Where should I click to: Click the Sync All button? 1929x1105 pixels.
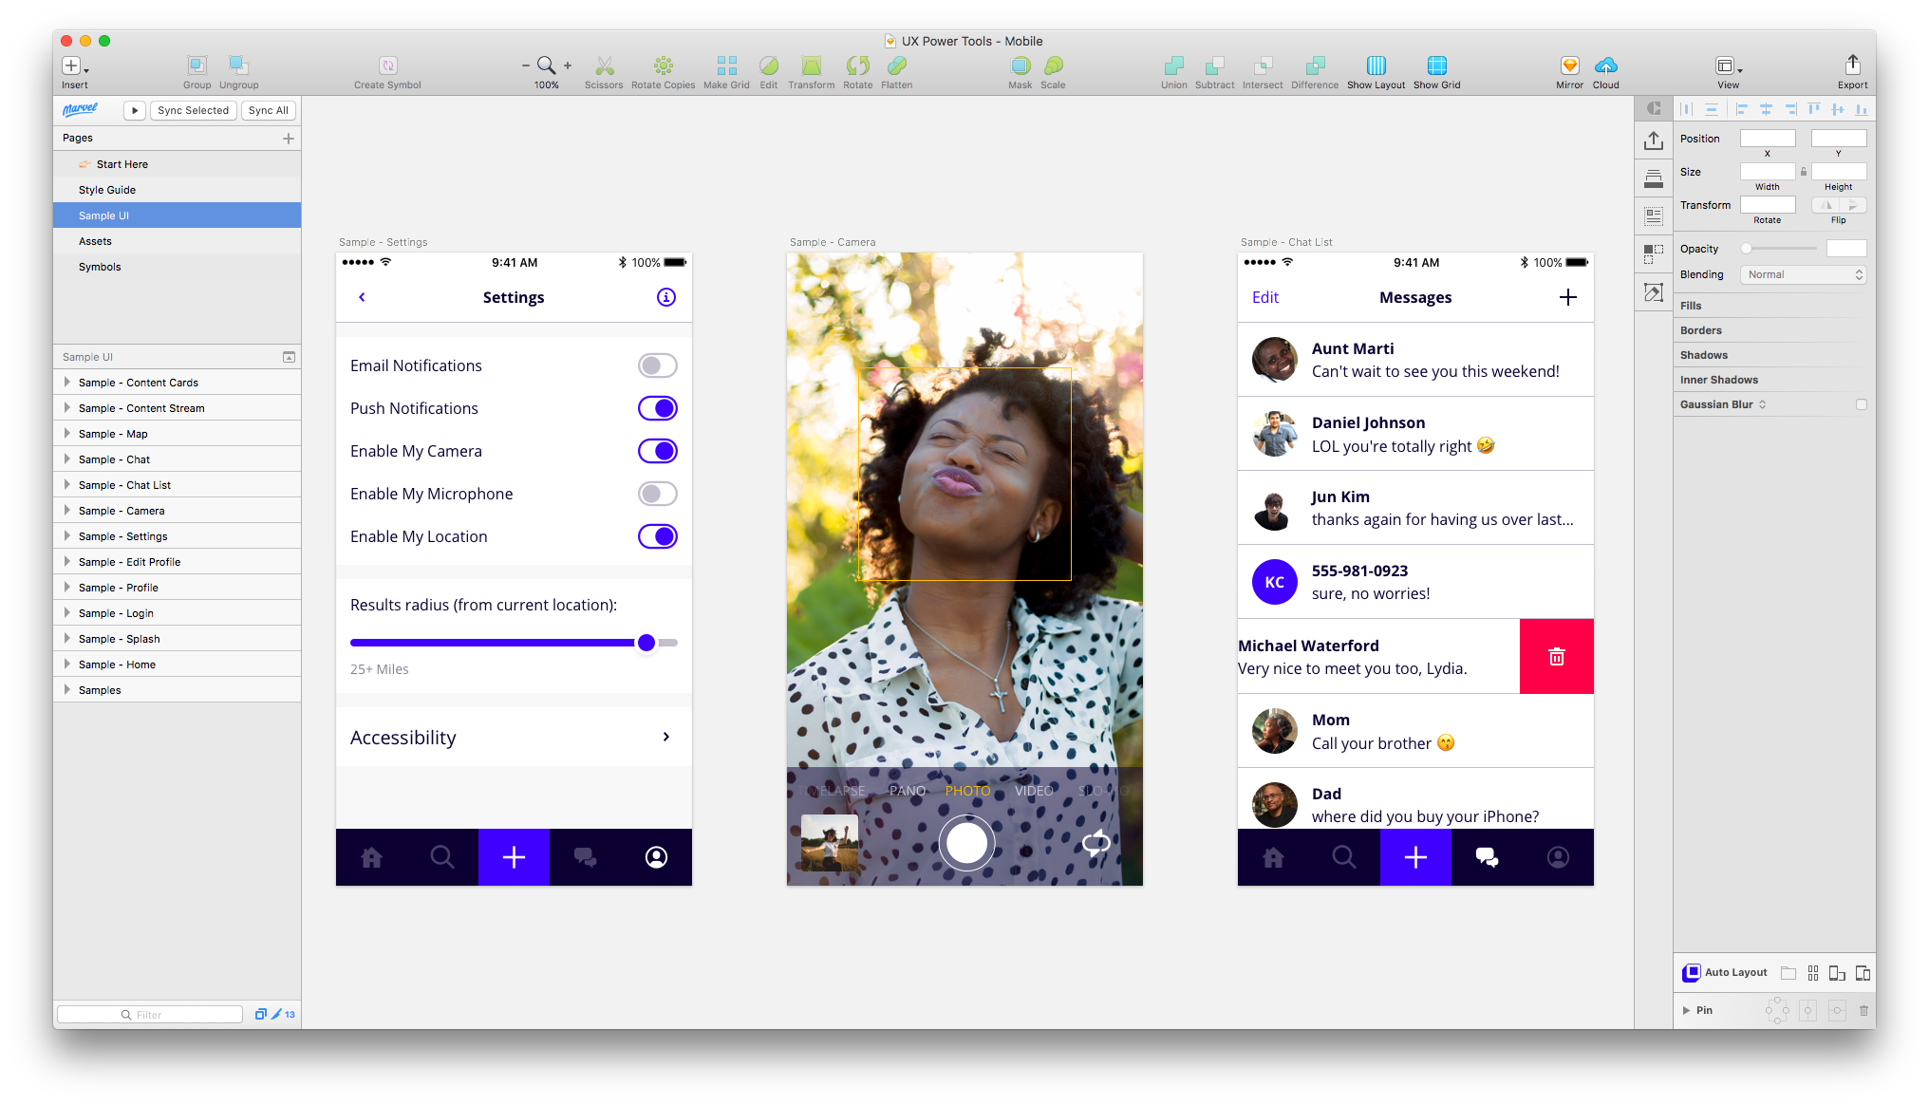point(268,110)
